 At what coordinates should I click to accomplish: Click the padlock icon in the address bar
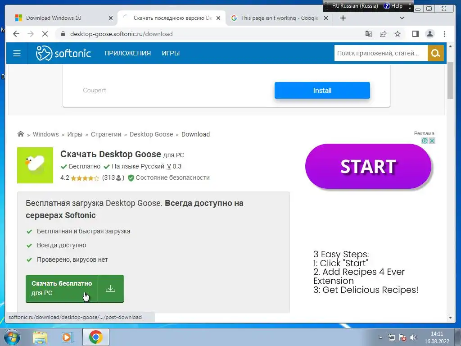pyautogui.click(x=63, y=34)
